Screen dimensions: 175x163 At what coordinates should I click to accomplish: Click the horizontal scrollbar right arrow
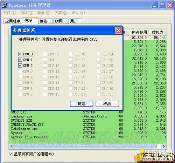(164, 146)
